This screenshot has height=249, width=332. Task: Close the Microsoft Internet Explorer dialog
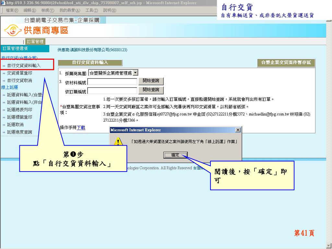pyautogui.click(x=238, y=130)
